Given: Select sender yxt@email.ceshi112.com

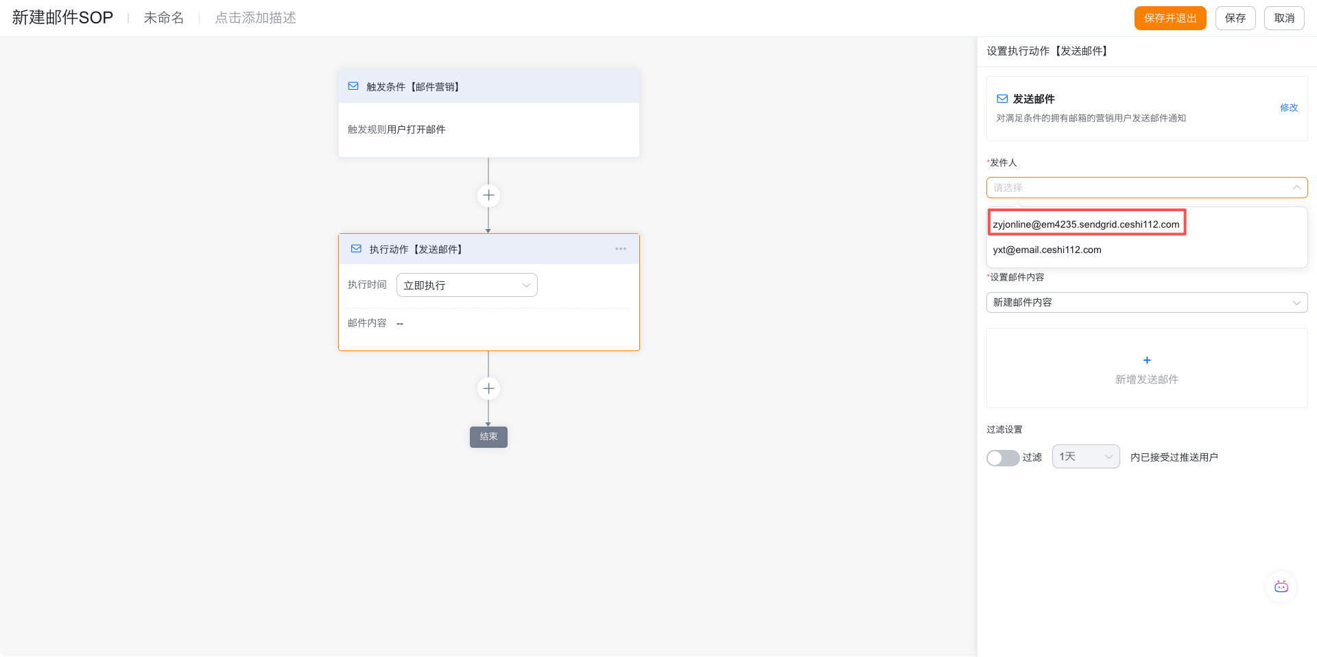Looking at the screenshot, I should (x=1047, y=250).
